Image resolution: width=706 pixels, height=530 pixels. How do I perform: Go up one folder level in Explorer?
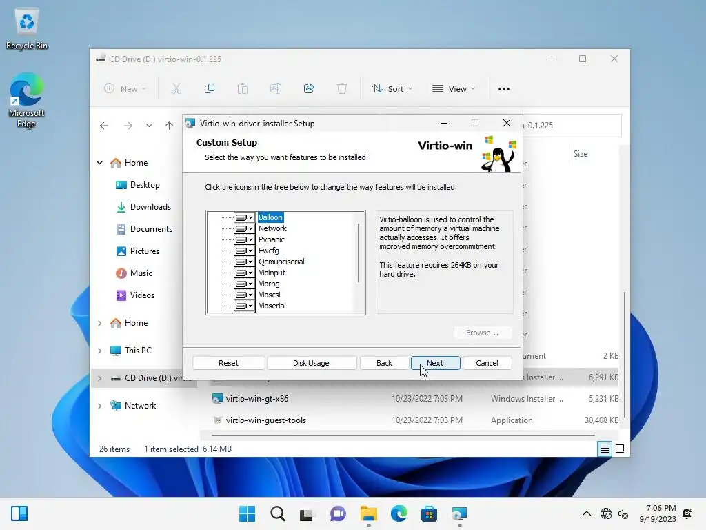point(170,126)
